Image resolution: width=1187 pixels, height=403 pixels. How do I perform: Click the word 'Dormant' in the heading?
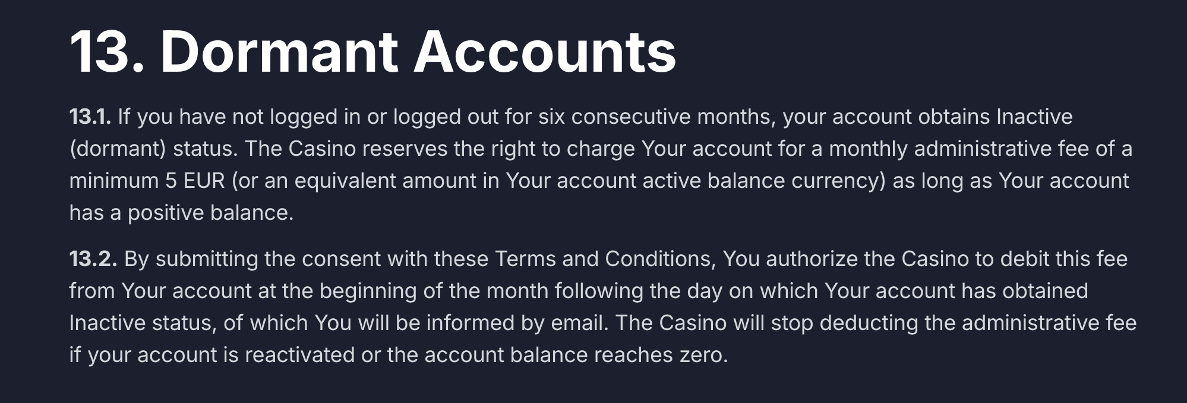[x=279, y=52]
